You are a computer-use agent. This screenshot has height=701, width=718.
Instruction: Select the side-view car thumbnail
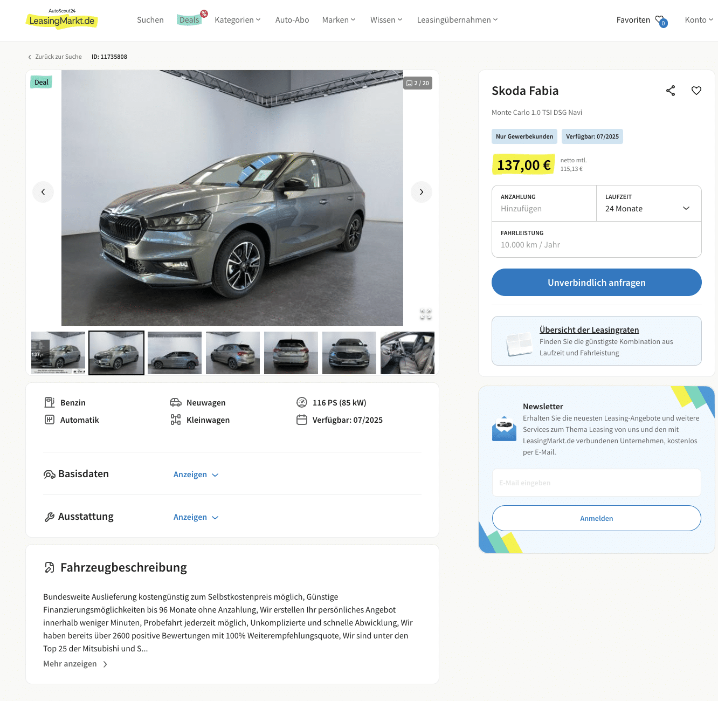pos(175,353)
